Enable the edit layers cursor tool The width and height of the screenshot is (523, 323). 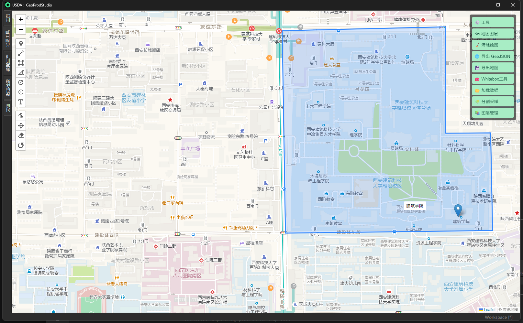[x=21, y=116]
